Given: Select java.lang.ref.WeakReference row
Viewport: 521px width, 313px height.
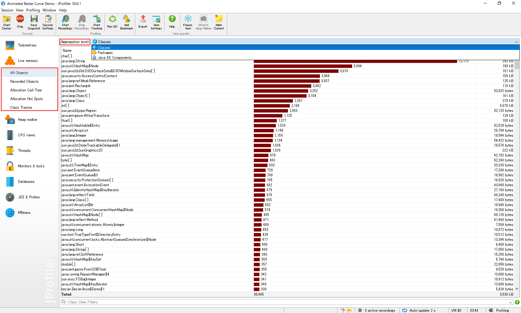Looking at the screenshot, I should tap(287, 81).
